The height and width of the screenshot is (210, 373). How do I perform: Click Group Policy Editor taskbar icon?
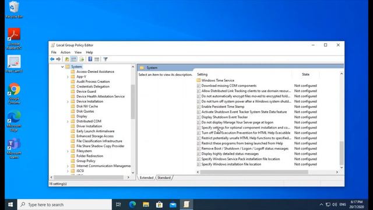[x=186, y=205]
